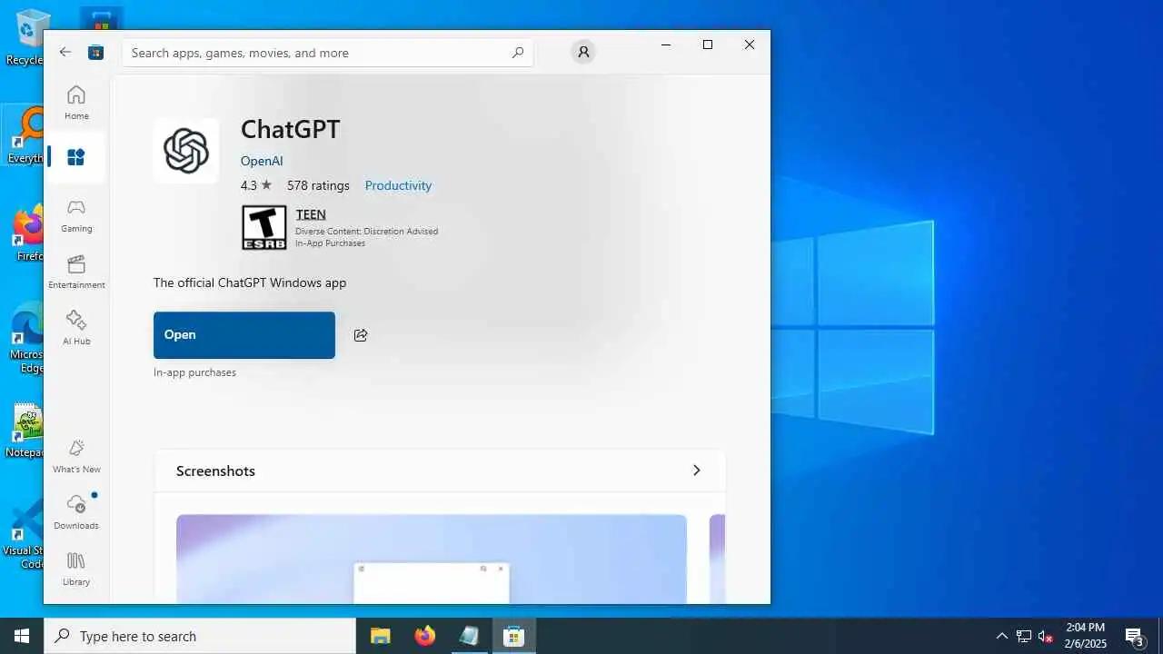
Task: Open the user profile icon
Action: [x=583, y=52]
